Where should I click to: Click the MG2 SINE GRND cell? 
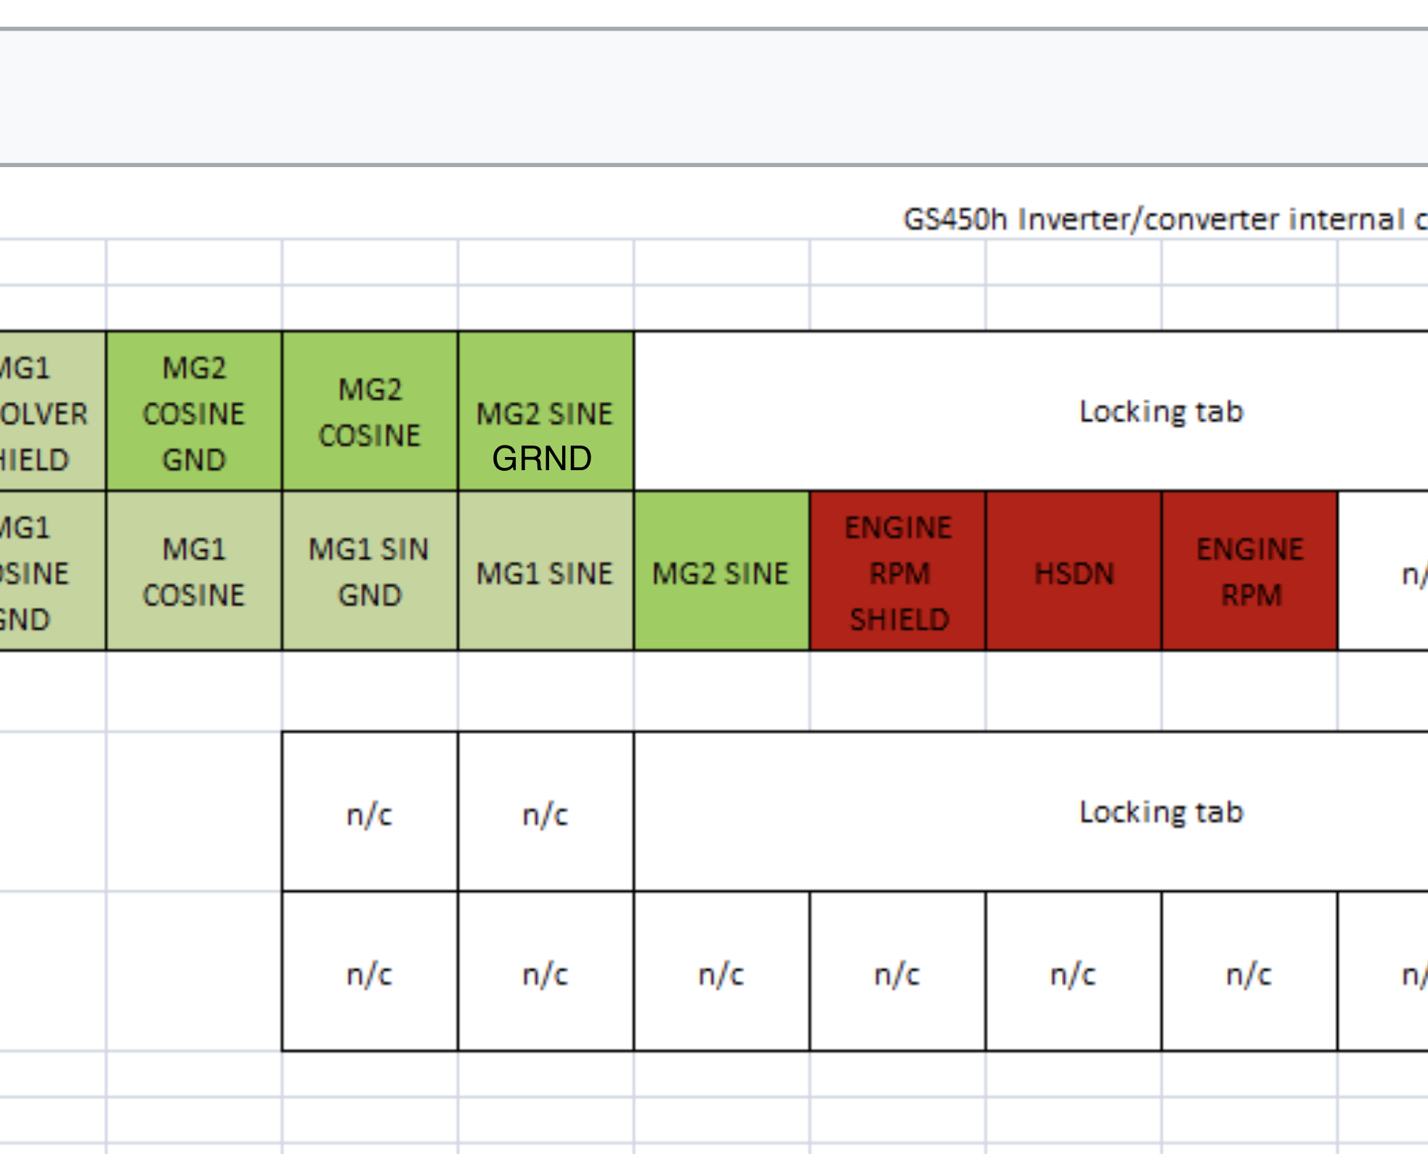pyautogui.click(x=545, y=411)
